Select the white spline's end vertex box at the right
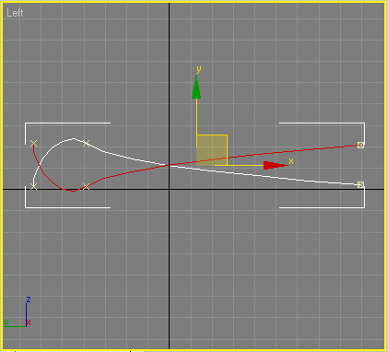This screenshot has height=352, width=387. [360, 184]
